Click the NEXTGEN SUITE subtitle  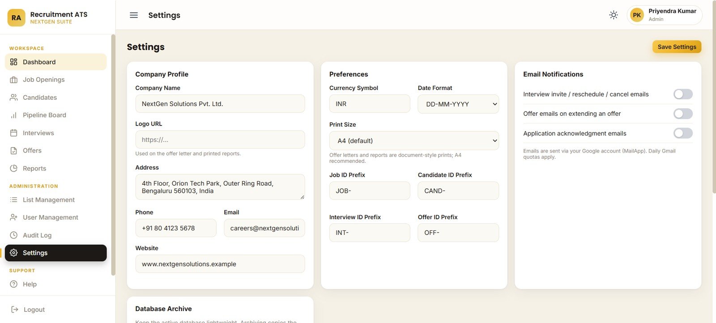[x=51, y=22]
